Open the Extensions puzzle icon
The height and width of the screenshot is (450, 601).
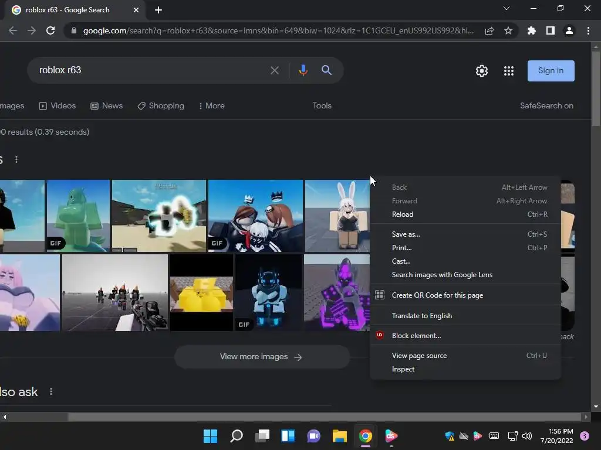[532, 30]
